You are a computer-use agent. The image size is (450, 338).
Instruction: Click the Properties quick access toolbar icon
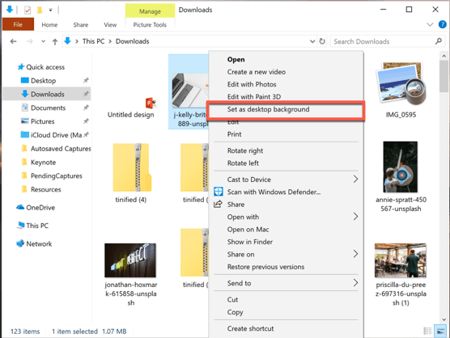pyautogui.click(x=28, y=11)
